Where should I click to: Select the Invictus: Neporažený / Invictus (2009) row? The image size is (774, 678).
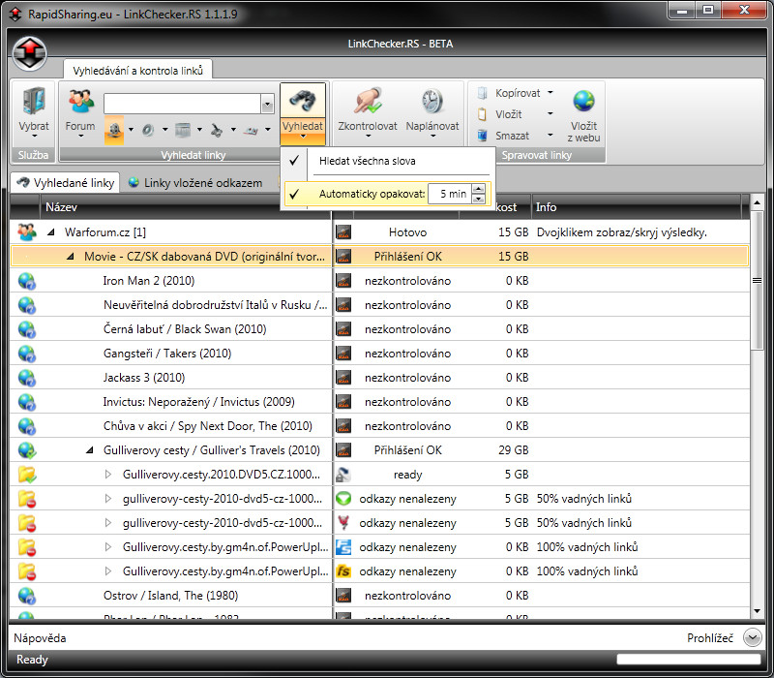pyautogui.click(x=379, y=402)
